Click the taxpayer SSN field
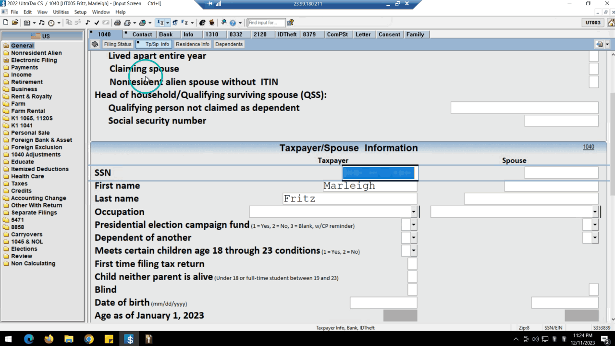The width and height of the screenshot is (615, 346). coord(380,173)
